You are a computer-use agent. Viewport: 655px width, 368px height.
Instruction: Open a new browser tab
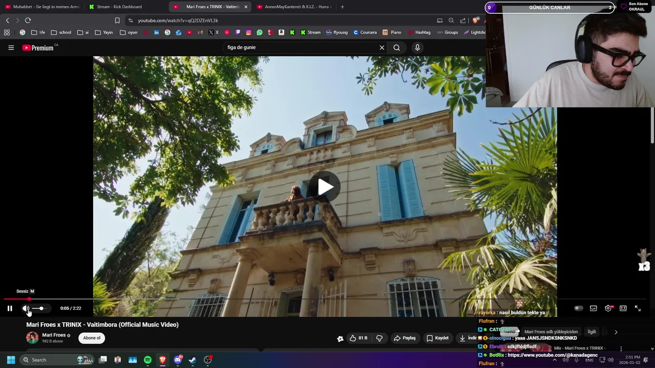(342, 7)
